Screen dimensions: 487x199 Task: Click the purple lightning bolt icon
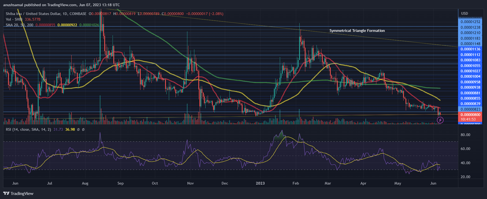point(440,120)
